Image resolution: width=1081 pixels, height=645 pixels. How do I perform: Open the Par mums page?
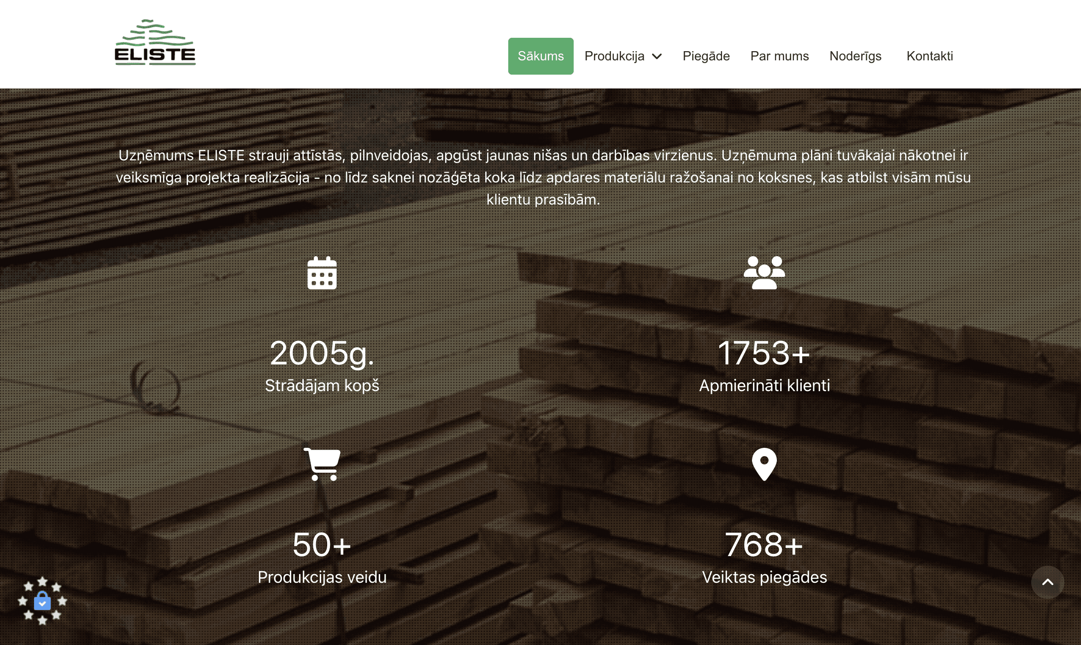779,56
